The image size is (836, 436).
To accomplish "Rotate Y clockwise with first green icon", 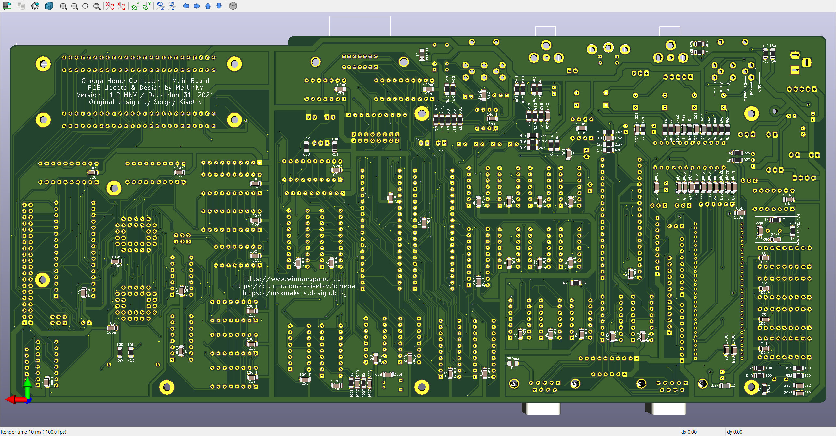I will (x=136, y=6).
